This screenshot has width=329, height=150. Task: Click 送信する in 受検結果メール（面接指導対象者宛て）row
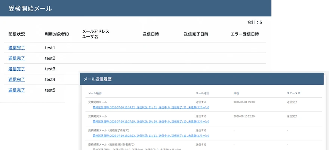201,144
